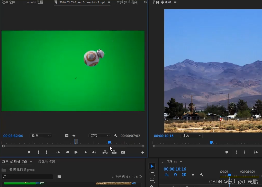Switch to 音频剪辑混合 tab
This screenshot has height=187, width=262.
pos(127,2)
